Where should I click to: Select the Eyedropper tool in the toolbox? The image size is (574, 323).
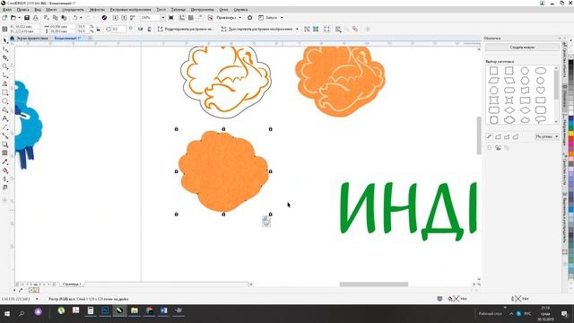pyautogui.click(x=4, y=161)
